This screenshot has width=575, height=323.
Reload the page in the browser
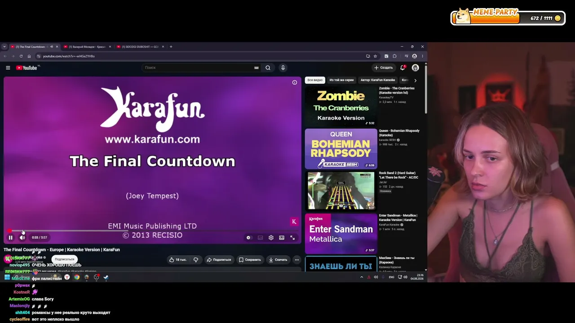pos(21,56)
